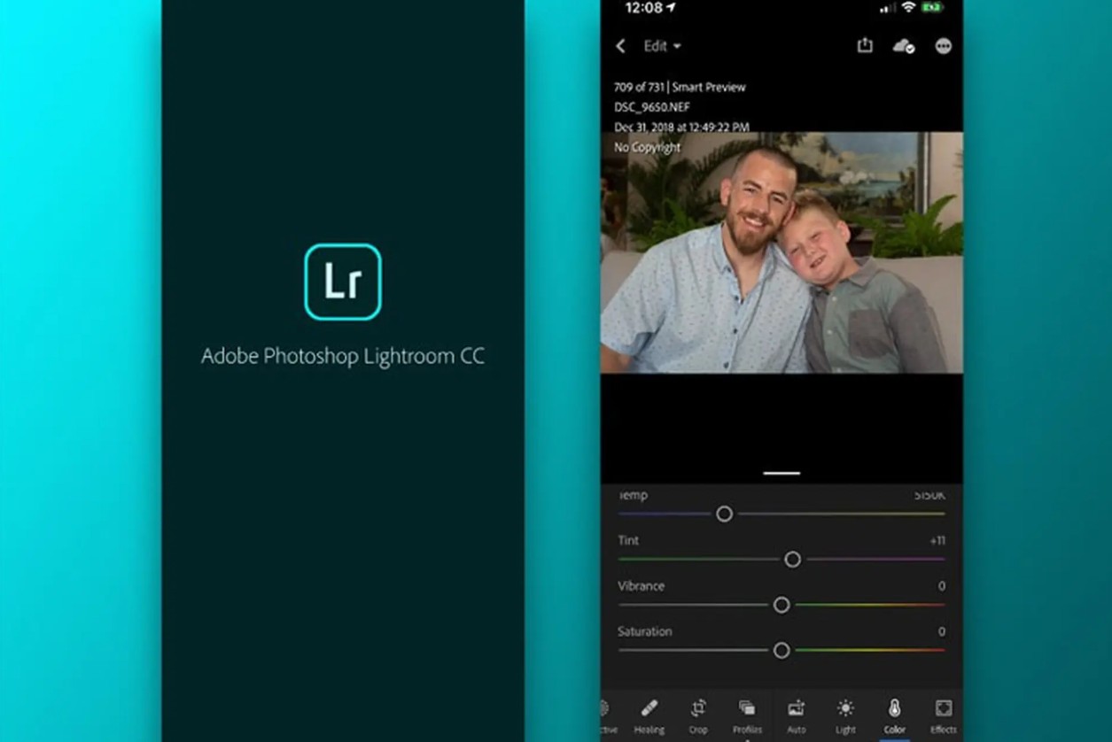Click the Tint slider handle
The height and width of the screenshot is (742, 1112).
click(792, 560)
